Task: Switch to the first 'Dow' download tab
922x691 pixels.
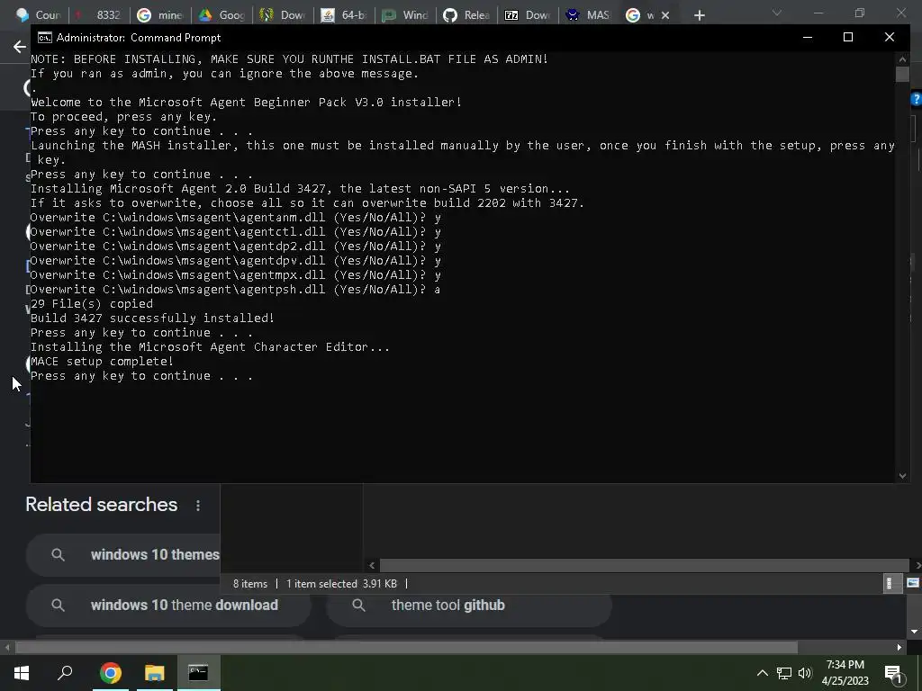Action: 283,15
